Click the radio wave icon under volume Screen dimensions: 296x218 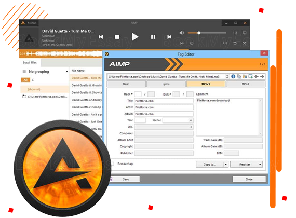182,43
